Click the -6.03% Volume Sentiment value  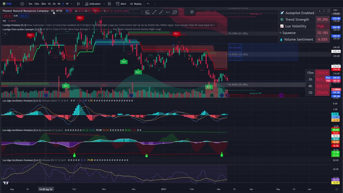[x=322, y=39]
